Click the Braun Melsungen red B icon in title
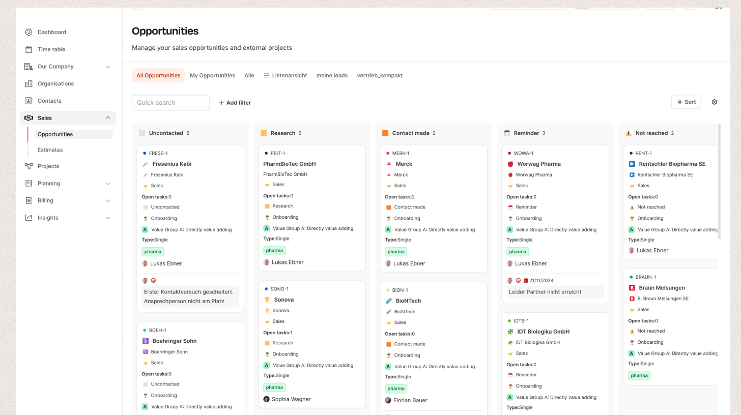741x415 pixels. coord(632,288)
